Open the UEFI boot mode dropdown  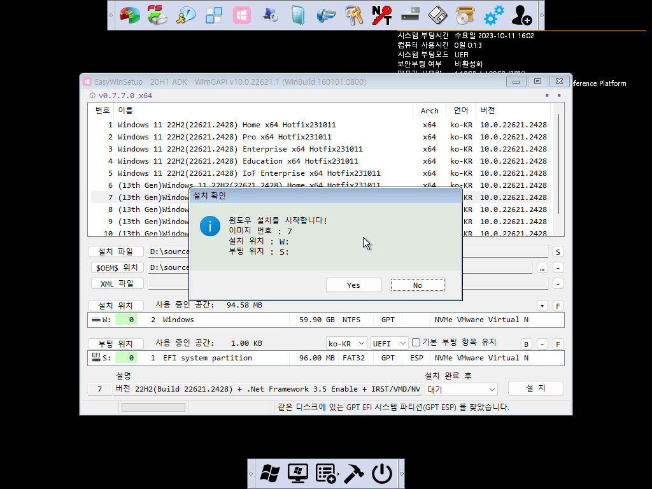pos(389,343)
